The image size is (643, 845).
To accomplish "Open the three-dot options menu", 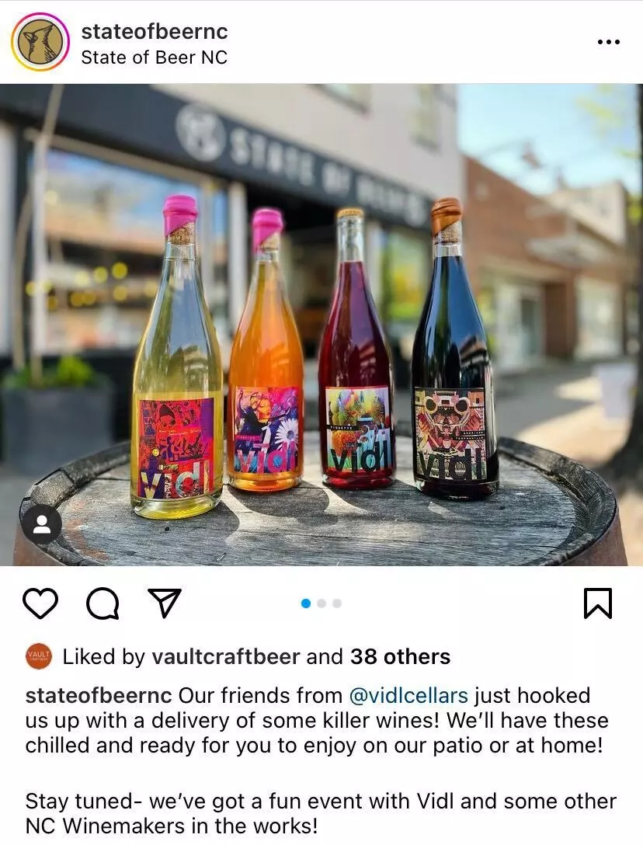I will [609, 42].
